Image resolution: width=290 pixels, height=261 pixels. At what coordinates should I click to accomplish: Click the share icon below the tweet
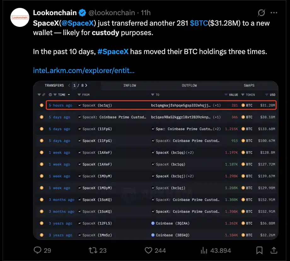[x=274, y=250]
